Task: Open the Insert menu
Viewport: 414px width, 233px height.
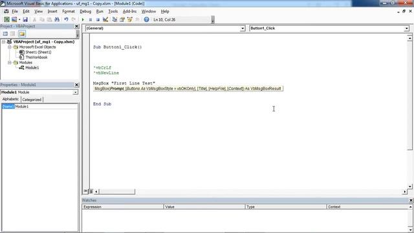Action: [x=52, y=12]
